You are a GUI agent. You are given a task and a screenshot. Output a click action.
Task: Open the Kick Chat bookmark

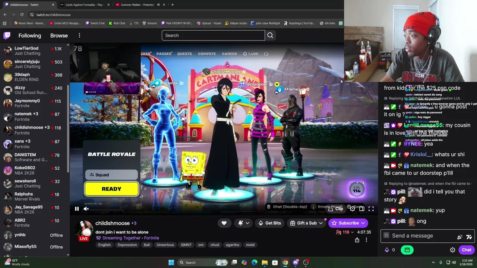pyautogui.click(x=117, y=23)
